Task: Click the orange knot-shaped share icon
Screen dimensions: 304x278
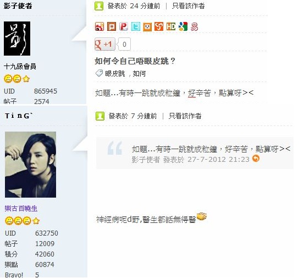Action: [159, 26]
